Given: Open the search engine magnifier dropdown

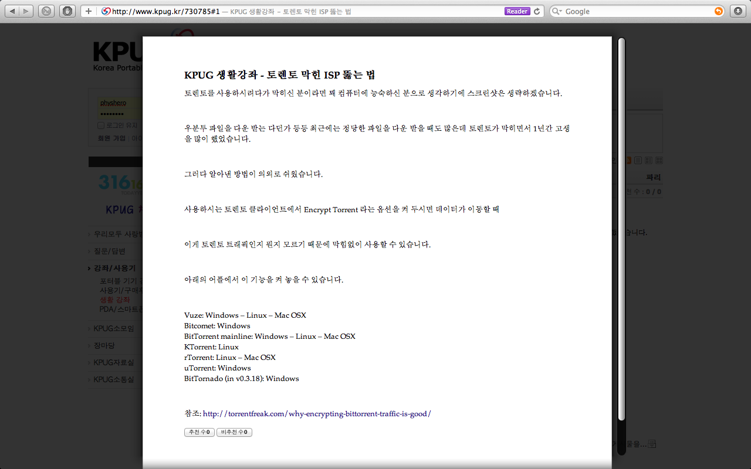Looking at the screenshot, I should coord(557,11).
